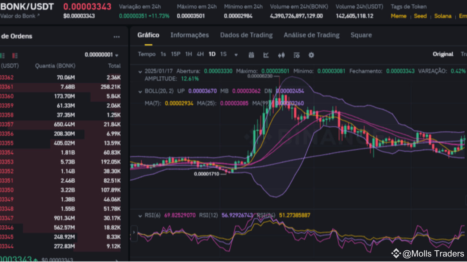
Task: Open technical indicators line-chart icon
Action: (266, 55)
